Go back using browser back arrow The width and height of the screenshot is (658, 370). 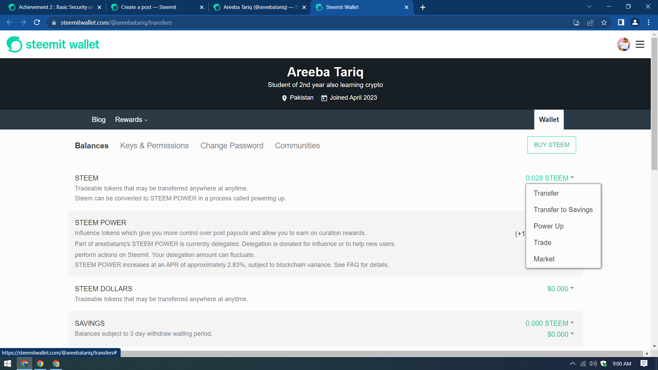[x=9, y=23]
